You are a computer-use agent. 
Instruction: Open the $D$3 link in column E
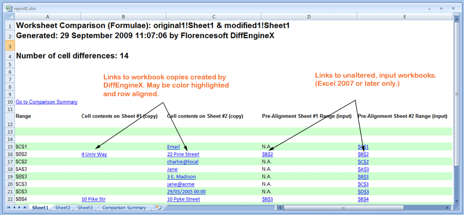[x=364, y=192]
